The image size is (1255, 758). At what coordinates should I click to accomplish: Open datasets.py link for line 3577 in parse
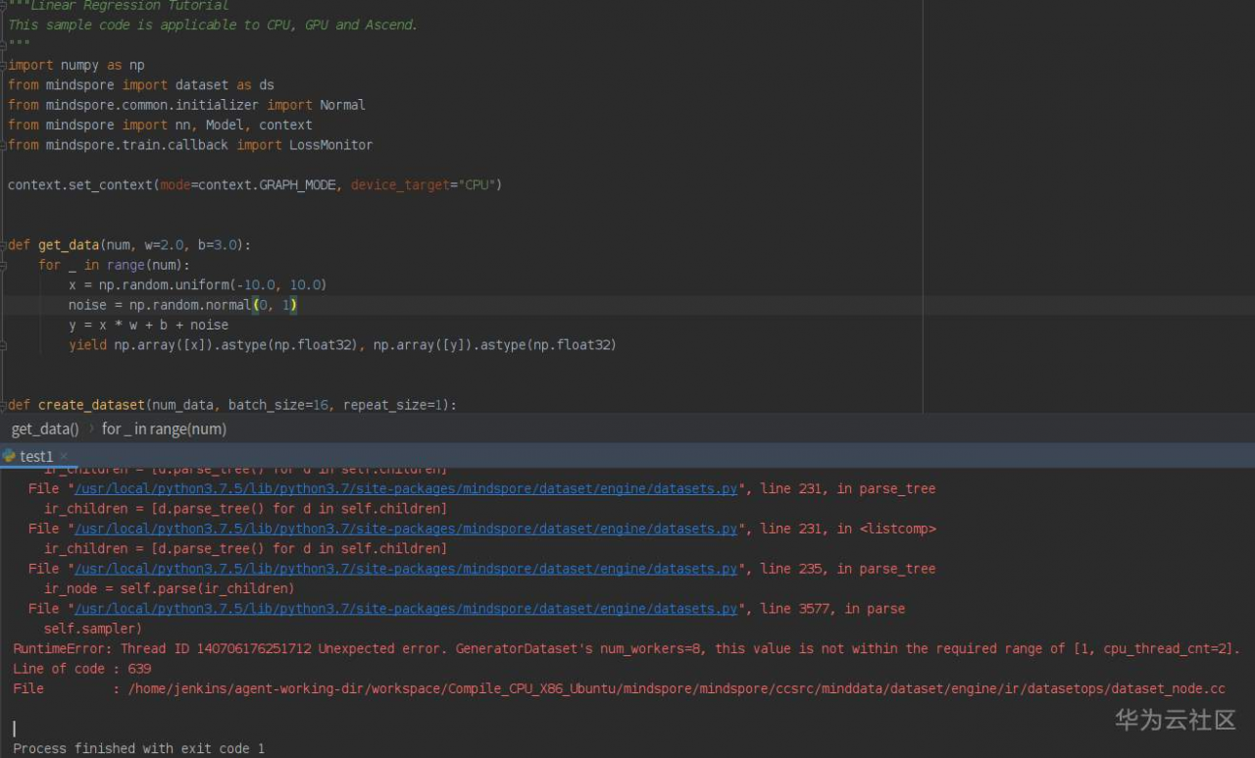pyautogui.click(x=406, y=609)
